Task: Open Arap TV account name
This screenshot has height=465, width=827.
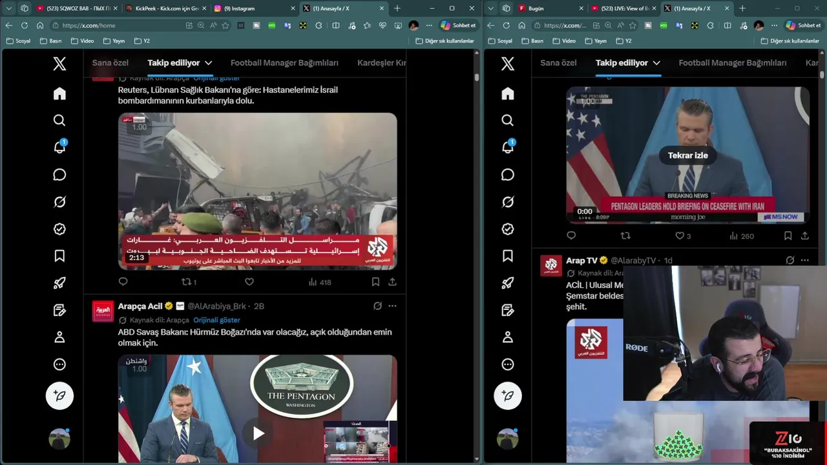Action: tap(581, 260)
